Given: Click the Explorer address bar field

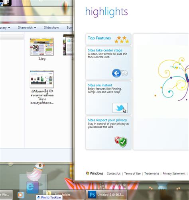Looking at the screenshot, I should 36,19.
